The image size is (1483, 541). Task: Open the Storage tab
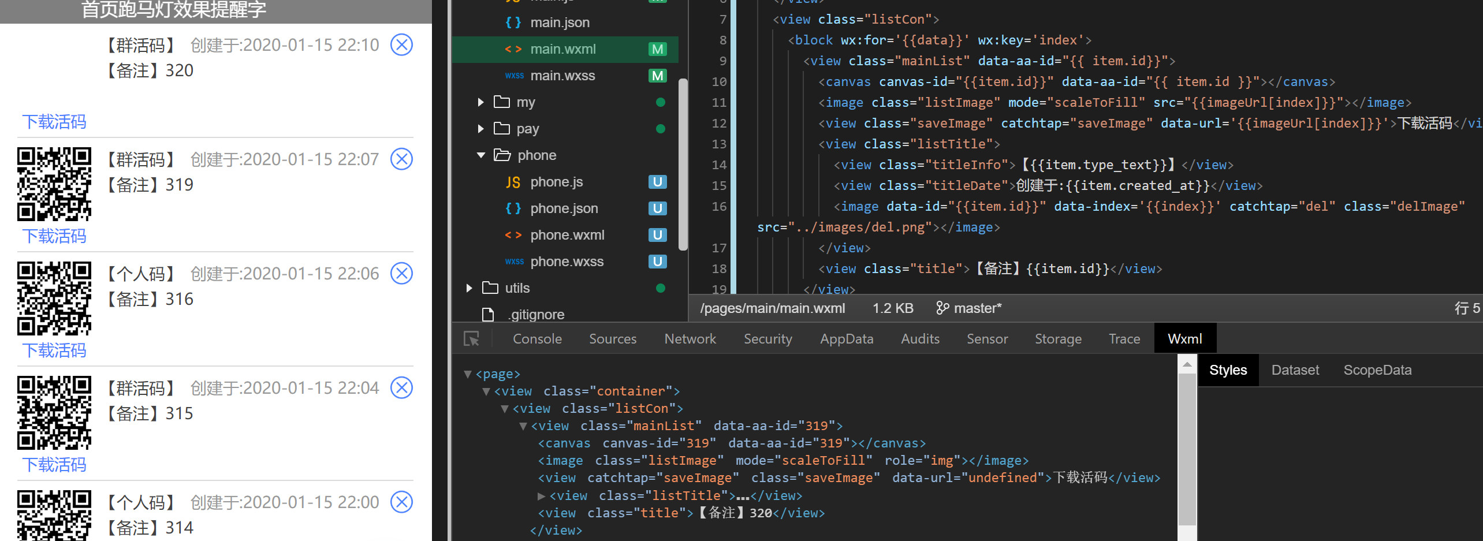[1058, 339]
